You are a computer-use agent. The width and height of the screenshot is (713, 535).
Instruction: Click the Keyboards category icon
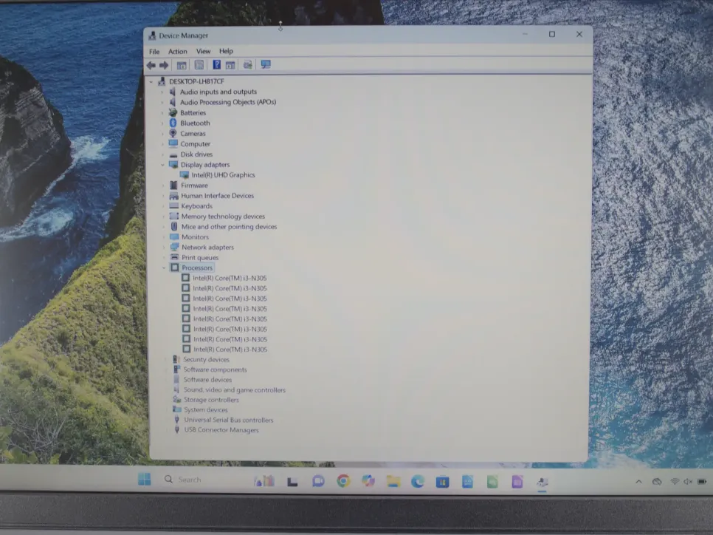[173, 206]
